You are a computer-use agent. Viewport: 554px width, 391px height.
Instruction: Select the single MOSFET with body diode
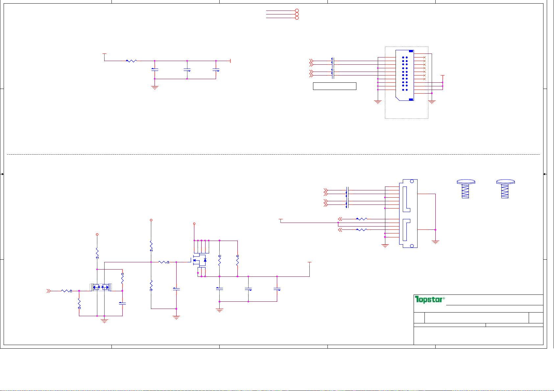pyautogui.click(x=199, y=260)
